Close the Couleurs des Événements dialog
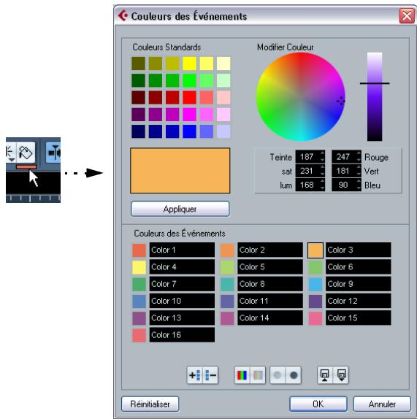The height and width of the screenshot is (419, 417). coord(407,16)
